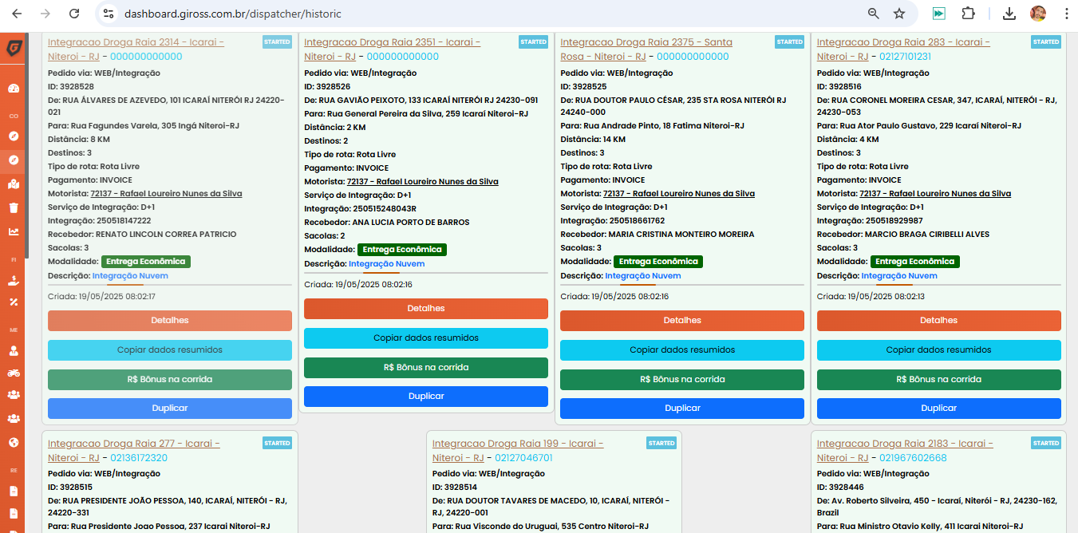1078x533 pixels.
Task: Open the Chrome profile avatar
Action: coord(1038,14)
